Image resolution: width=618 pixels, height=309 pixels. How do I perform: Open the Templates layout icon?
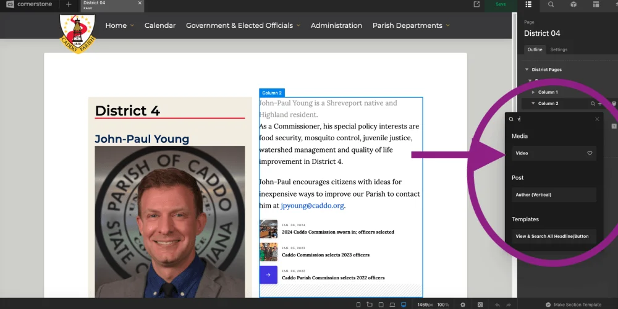(596, 4)
